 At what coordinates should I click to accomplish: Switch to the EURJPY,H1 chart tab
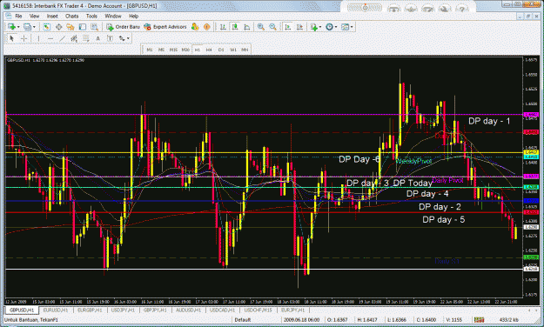point(292,310)
